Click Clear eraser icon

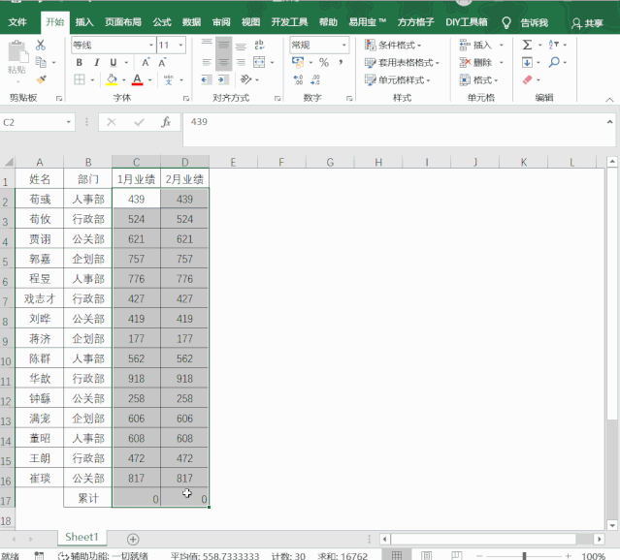(527, 79)
